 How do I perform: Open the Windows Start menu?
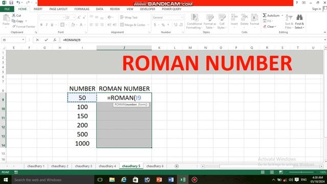[x=6, y=179]
